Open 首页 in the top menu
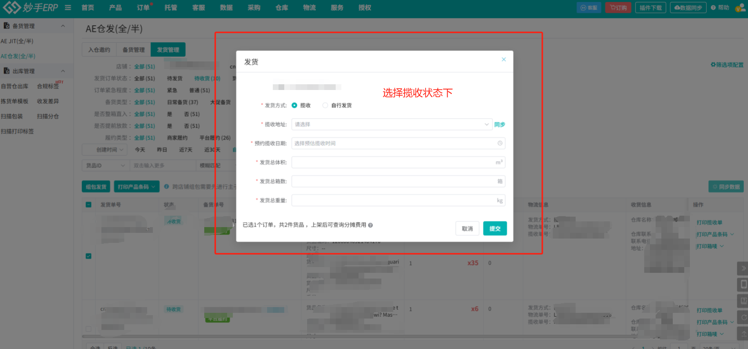Image resolution: width=748 pixels, height=349 pixels. click(88, 8)
